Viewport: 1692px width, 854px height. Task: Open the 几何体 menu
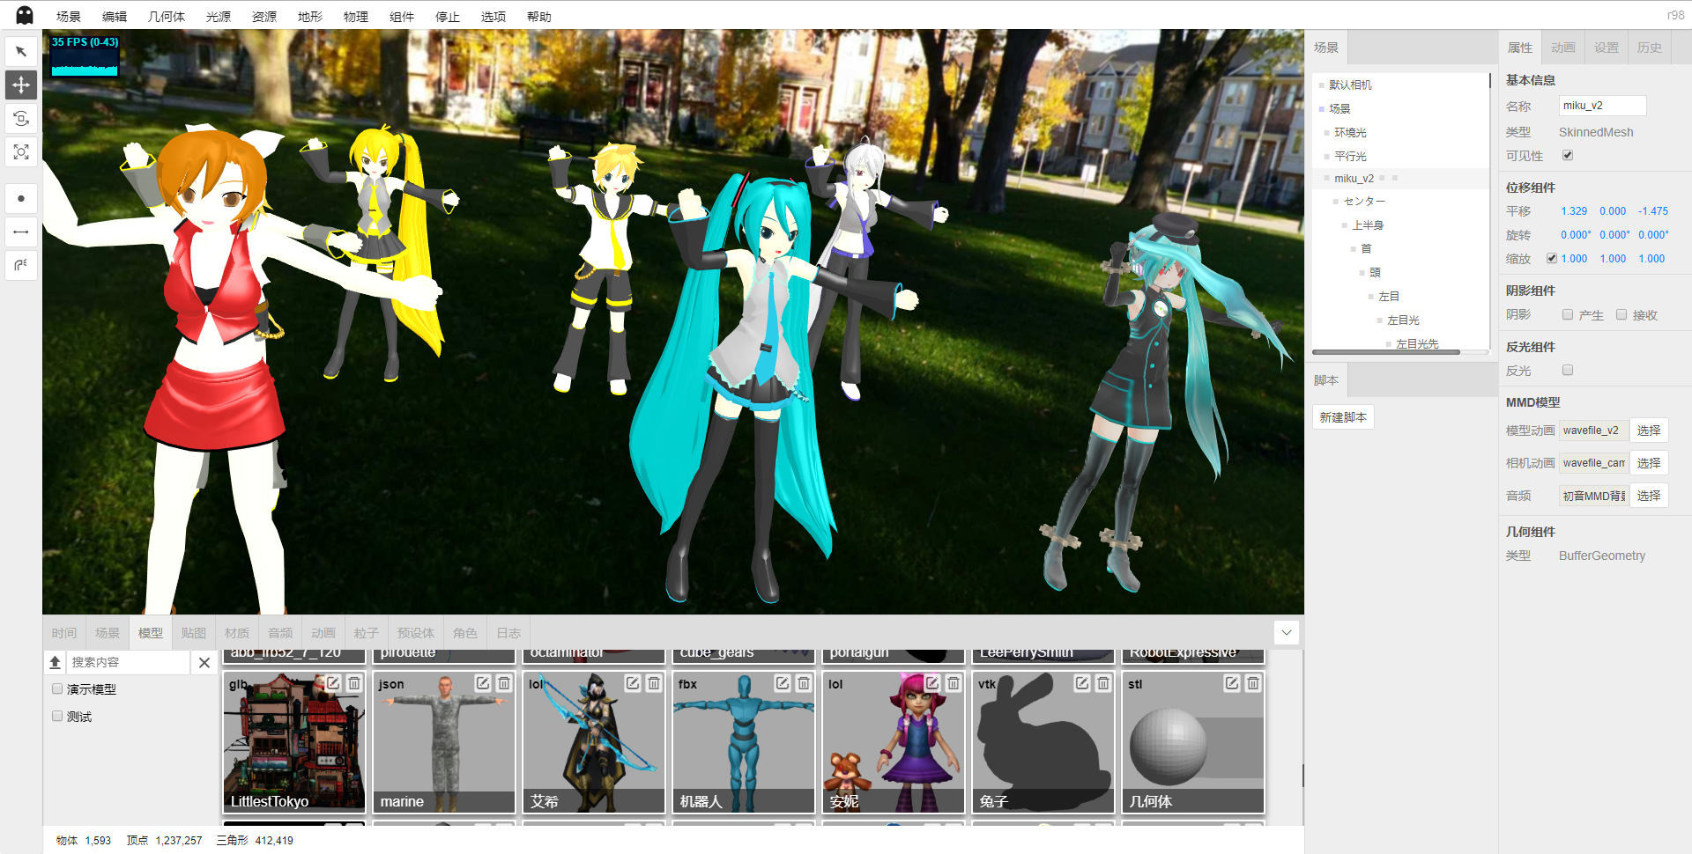166,16
